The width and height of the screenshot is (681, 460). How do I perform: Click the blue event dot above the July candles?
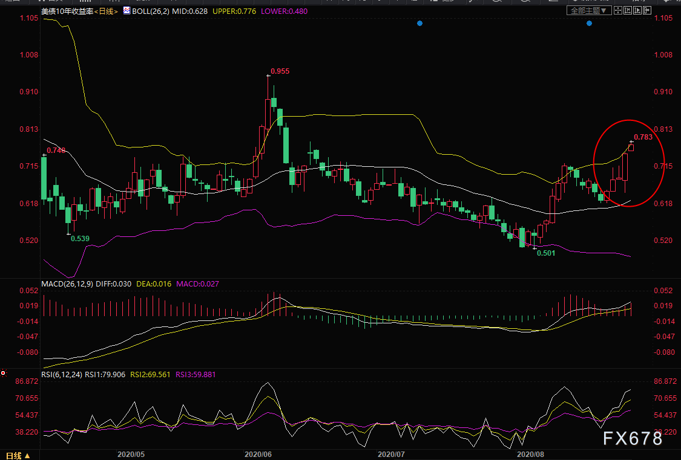419,24
